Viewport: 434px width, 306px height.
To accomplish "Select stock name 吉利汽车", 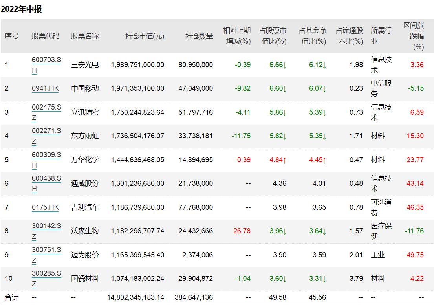I will [x=85, y=207].
